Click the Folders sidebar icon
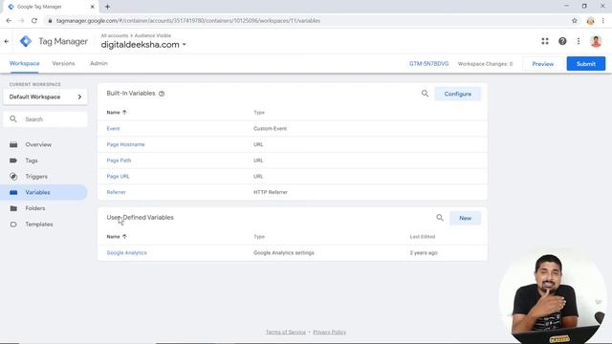Screen dimensions: 612x344 pos(13,208)
